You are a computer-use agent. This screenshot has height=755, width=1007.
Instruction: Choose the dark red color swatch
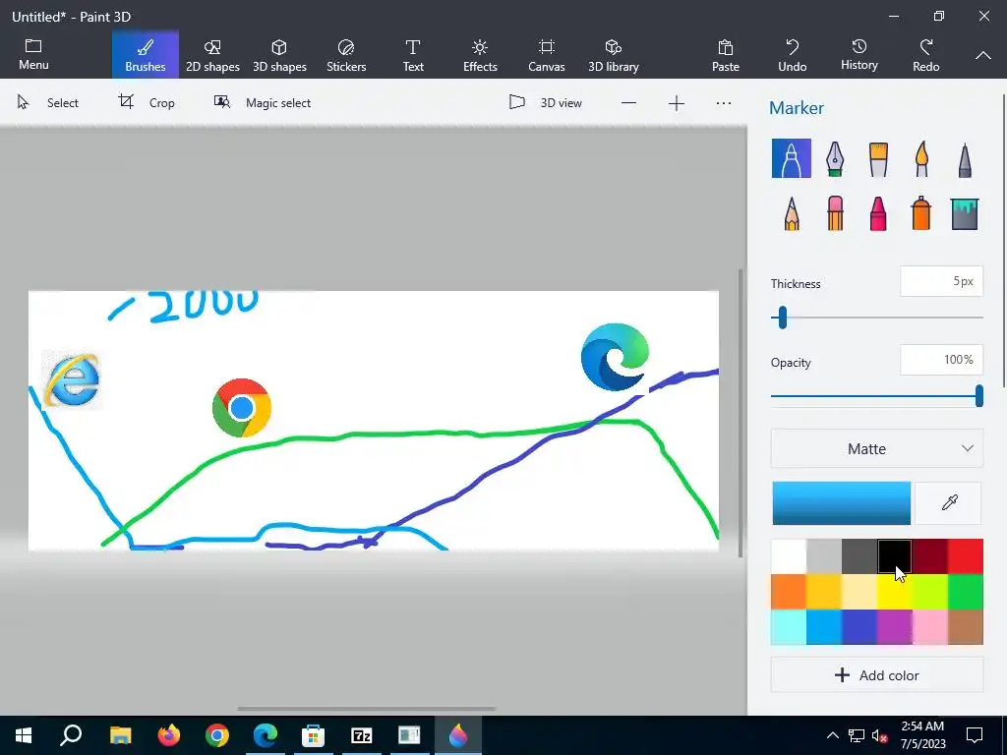(x=930, y=556)
